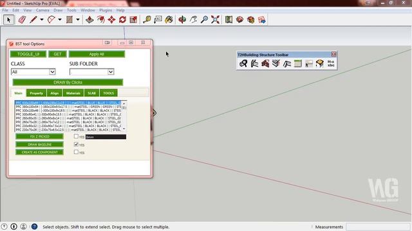The height and width of the screenshot is (231, 412).
Task: Click the Send to LayOut icon
Action: 262,20
